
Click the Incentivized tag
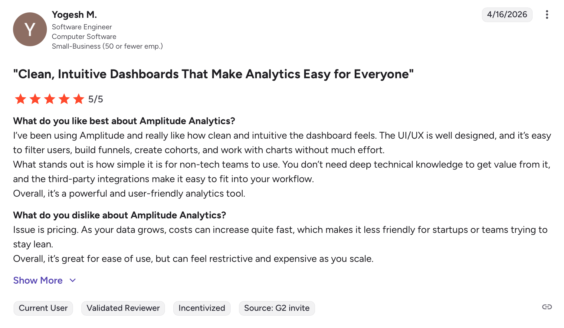pos(202,308)
